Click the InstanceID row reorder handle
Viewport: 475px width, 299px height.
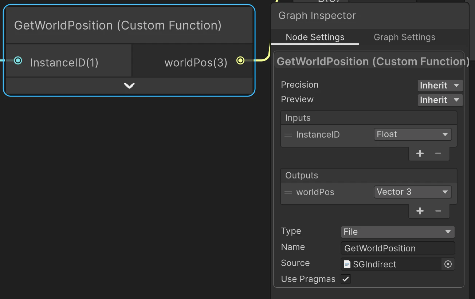[x=288, y=135]
